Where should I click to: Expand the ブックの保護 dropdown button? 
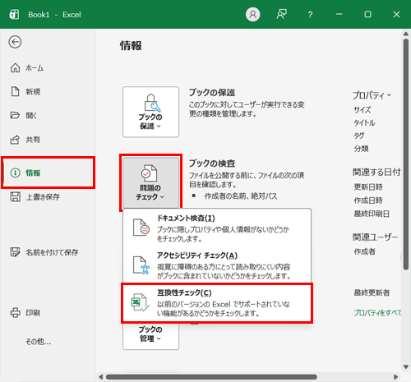150,112
